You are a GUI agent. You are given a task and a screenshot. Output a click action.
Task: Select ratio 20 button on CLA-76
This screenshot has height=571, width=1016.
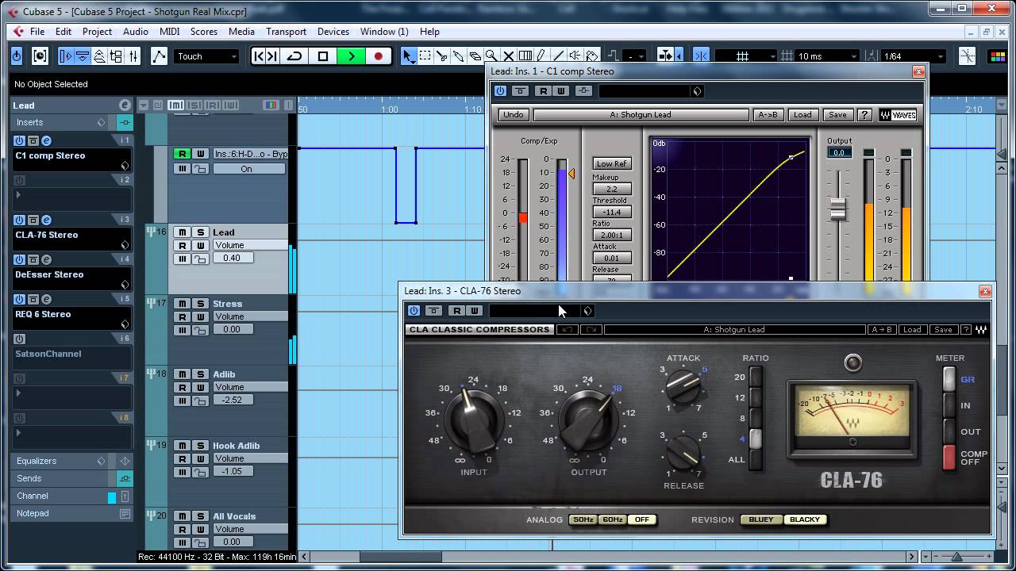756,377
